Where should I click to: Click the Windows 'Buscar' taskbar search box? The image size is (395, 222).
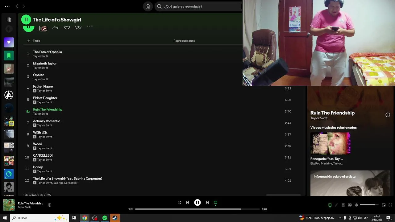(x=39, y=218)
